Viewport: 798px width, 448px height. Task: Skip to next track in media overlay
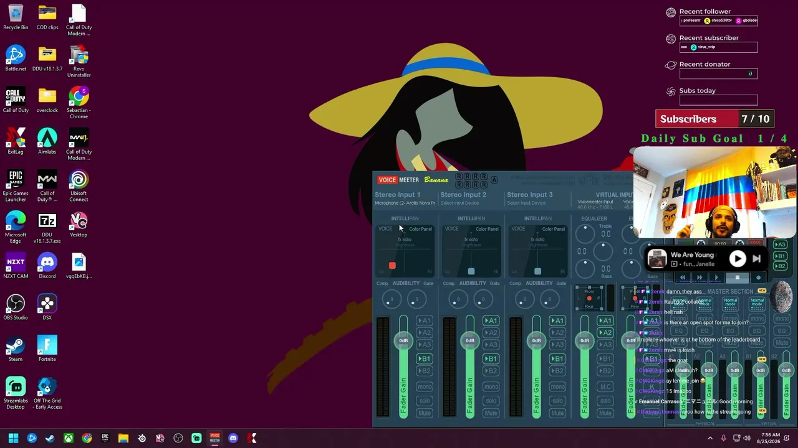pos(756,259)
